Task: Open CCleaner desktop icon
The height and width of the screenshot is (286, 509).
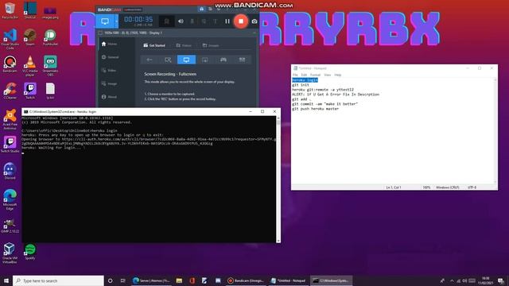Action: pos(10,91)
